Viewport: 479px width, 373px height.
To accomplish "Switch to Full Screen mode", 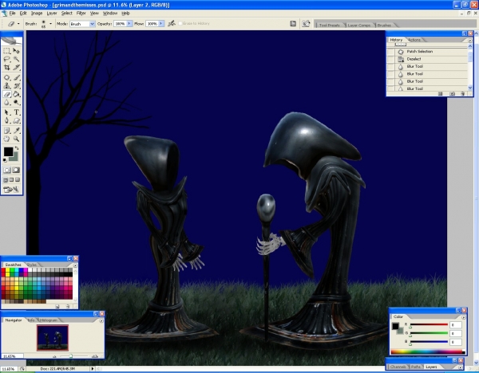I will 17,180.
